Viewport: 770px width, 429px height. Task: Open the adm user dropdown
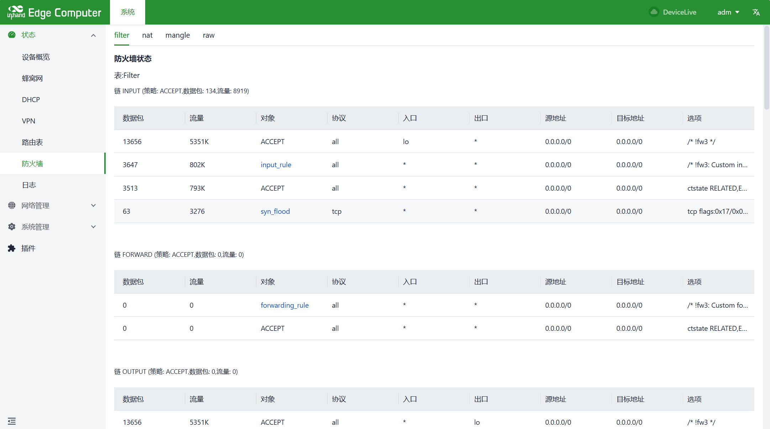pyautogui.click(x=728, y=12)
